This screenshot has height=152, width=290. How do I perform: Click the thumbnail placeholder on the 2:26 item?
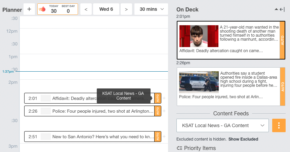pyautogui.click(x=45, y=111)
